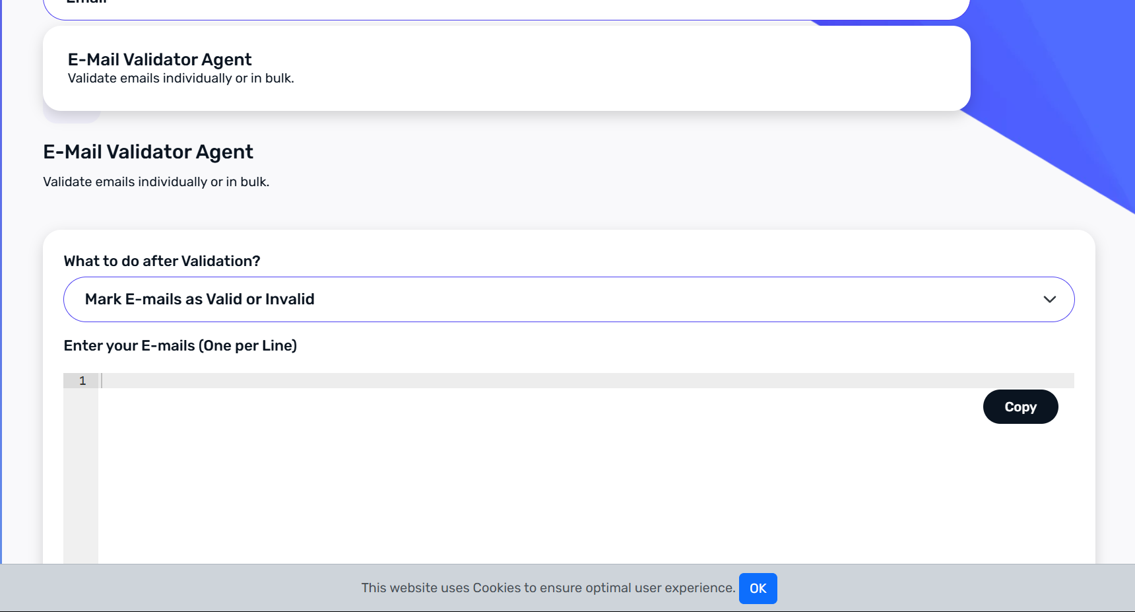Click the blank editor gutter below line 1
This screenshot has height=612, width=1135.
(x=81, y=475)
